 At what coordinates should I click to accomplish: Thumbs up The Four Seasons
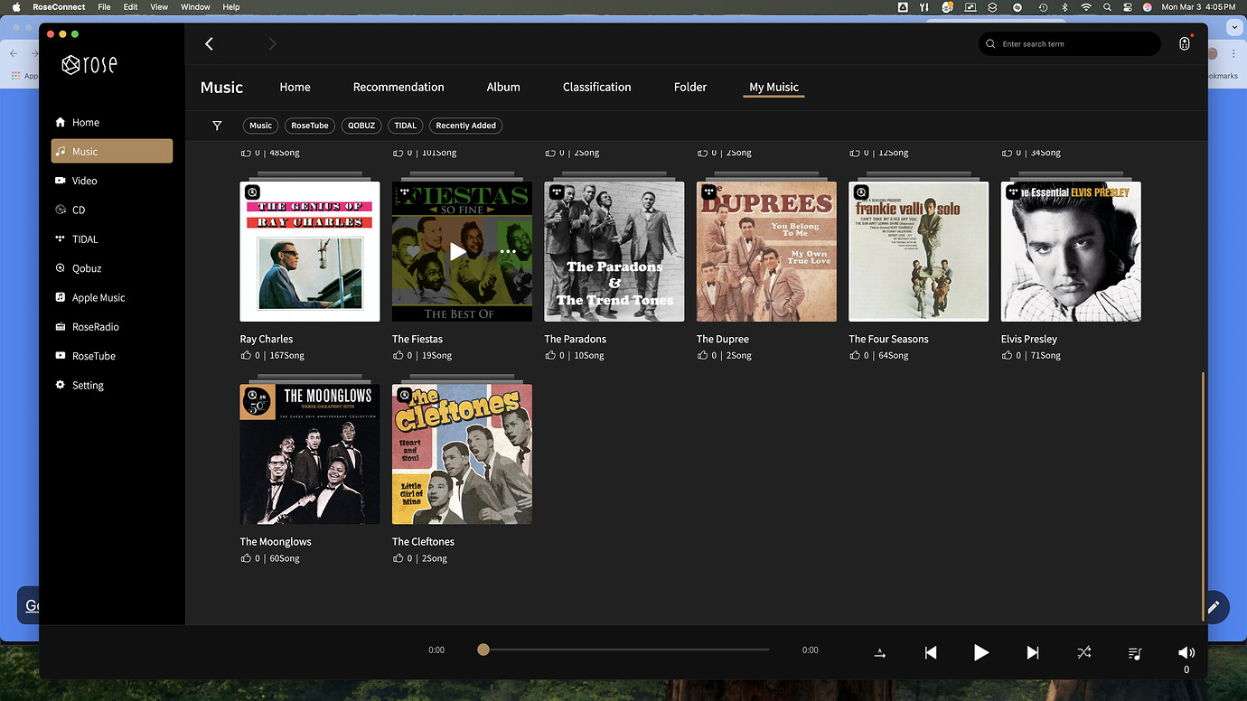click(854, 355)
